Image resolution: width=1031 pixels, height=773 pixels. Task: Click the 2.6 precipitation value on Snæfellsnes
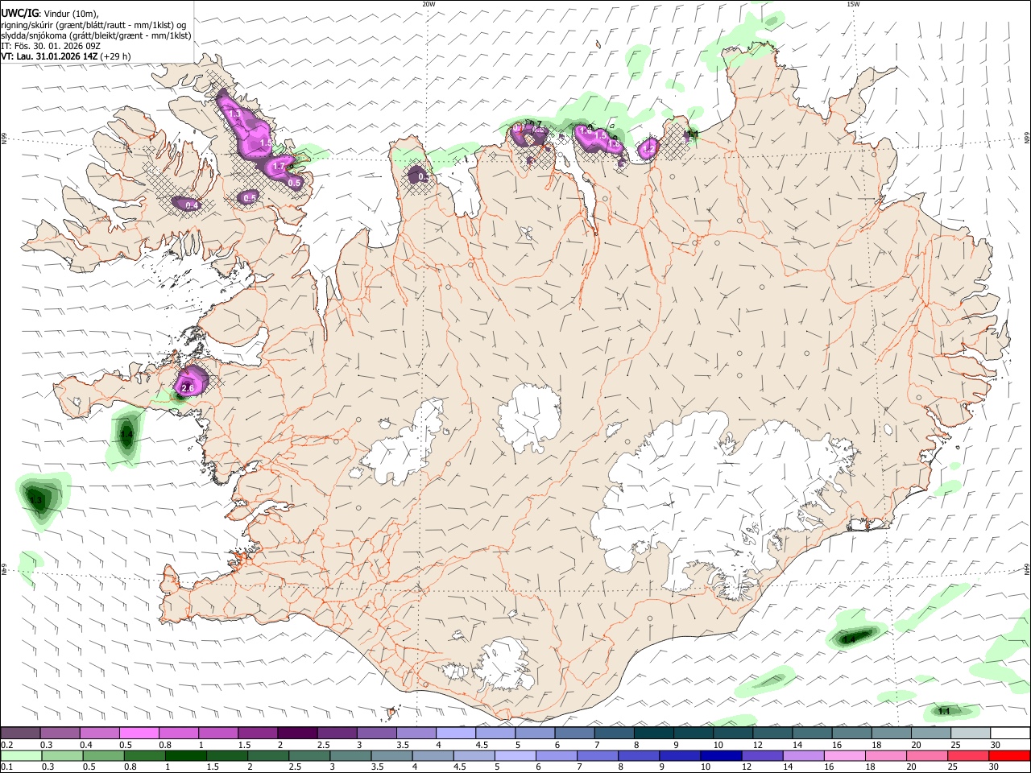(x=188, y=388)
